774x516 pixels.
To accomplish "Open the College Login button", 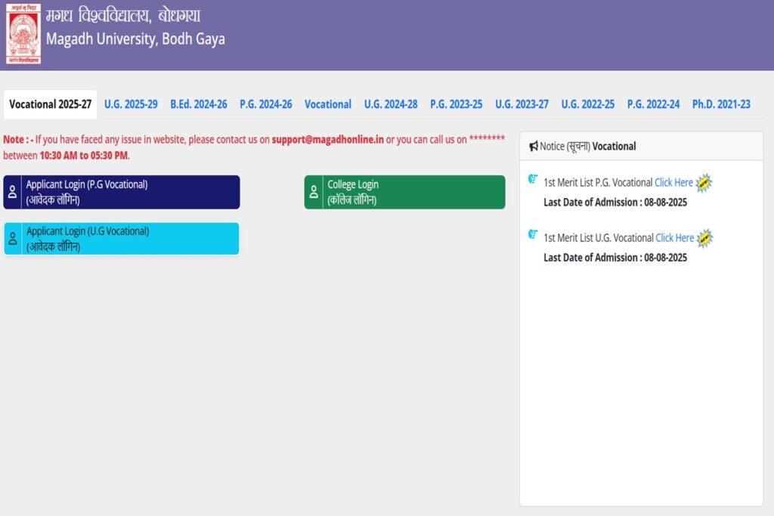I will [x=405, y=192].
